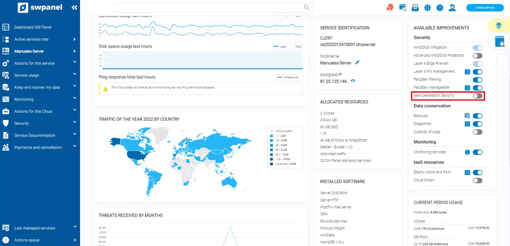510x246 pixels.
Task: Open the info icon beside Monitoring services
Action: click(x=467, y=152)
